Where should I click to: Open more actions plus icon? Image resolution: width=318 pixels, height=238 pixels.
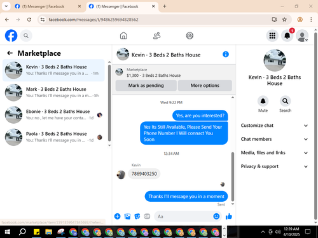117,216
